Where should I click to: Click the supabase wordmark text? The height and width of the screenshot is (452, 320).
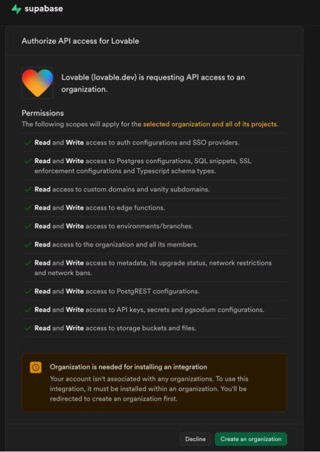(44, 9)
